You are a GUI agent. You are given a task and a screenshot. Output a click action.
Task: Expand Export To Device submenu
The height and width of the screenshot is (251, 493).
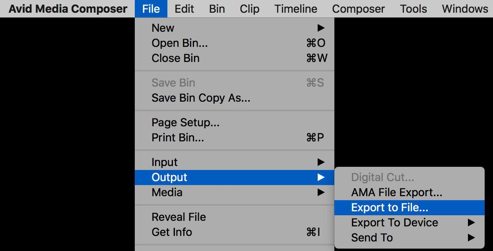[410, 222]
